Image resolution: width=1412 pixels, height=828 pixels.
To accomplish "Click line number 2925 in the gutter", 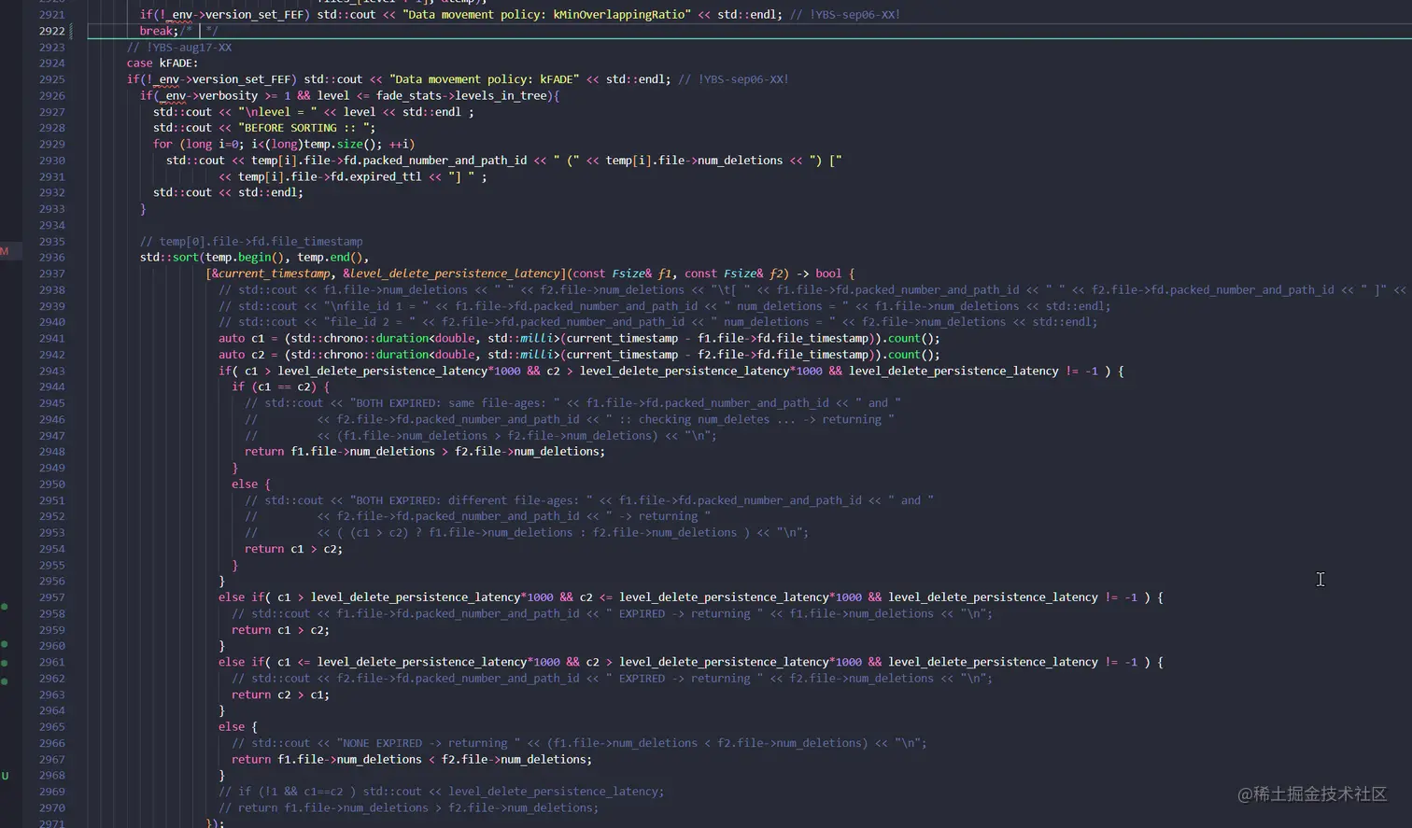I will coord(51,79).
